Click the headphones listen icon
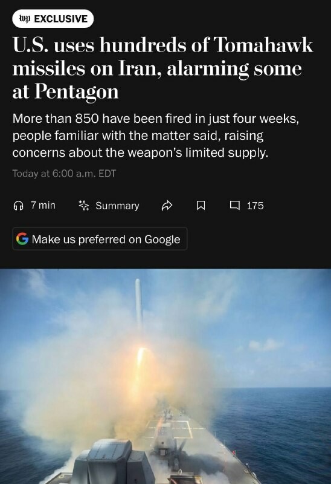This screenshot has height=484, width=331. [x=19, y=206]
